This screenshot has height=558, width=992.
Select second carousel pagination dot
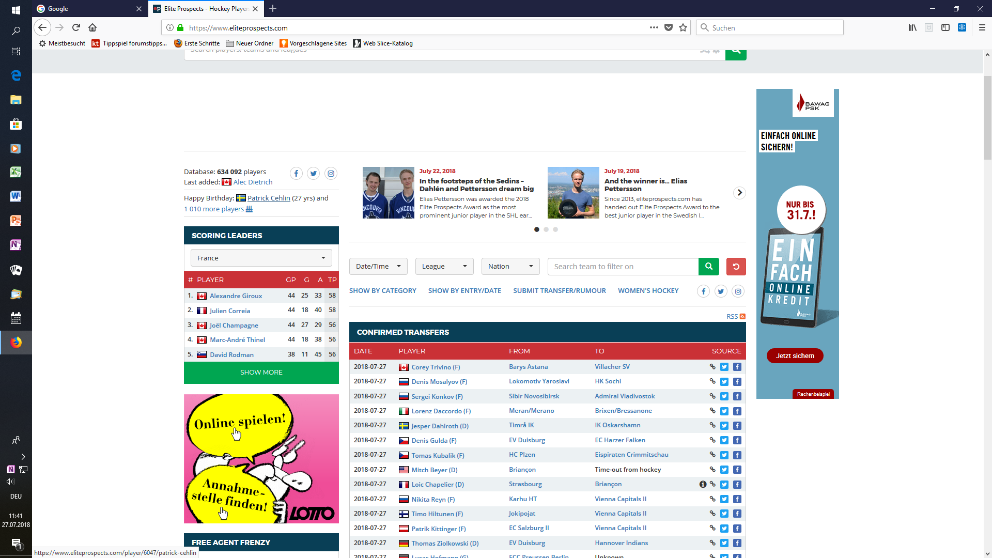(x=546, y=229)
